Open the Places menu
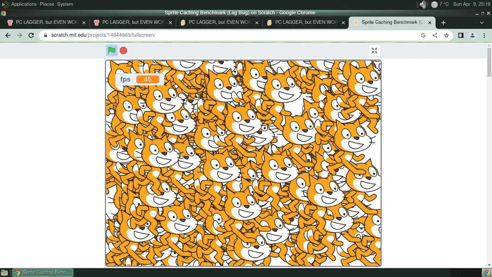The height and width of the screenshot is (277, 492). pos(47,4)
